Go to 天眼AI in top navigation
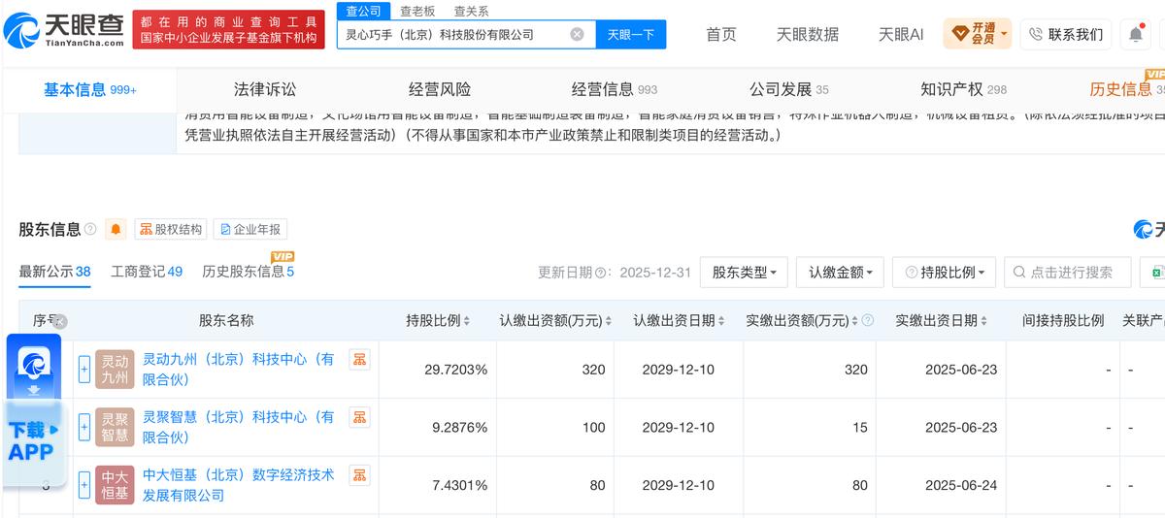Screen dimensions: 1165x518 pyautogui.click(x=901, y=34)
